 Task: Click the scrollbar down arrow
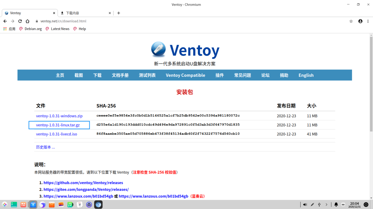click(371, 198)
